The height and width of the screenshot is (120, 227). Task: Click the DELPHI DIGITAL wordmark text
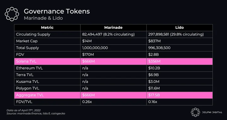[212, 112]
